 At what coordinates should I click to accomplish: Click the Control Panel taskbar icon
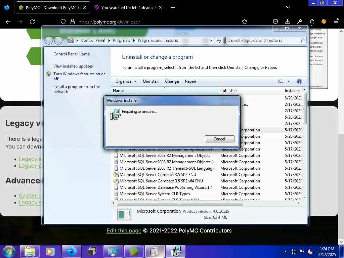click(113, 251)
